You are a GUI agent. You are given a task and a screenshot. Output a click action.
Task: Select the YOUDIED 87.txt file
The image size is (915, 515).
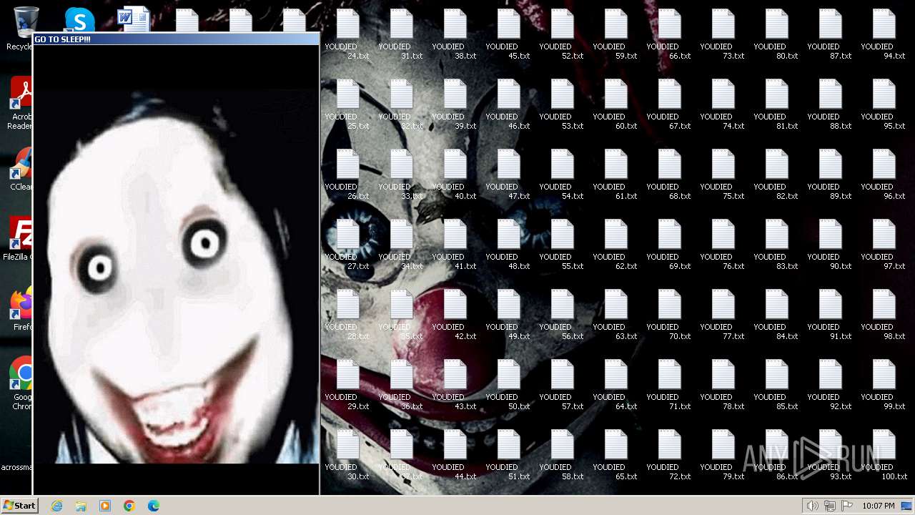pyautogui.click(x=830, y=35)
